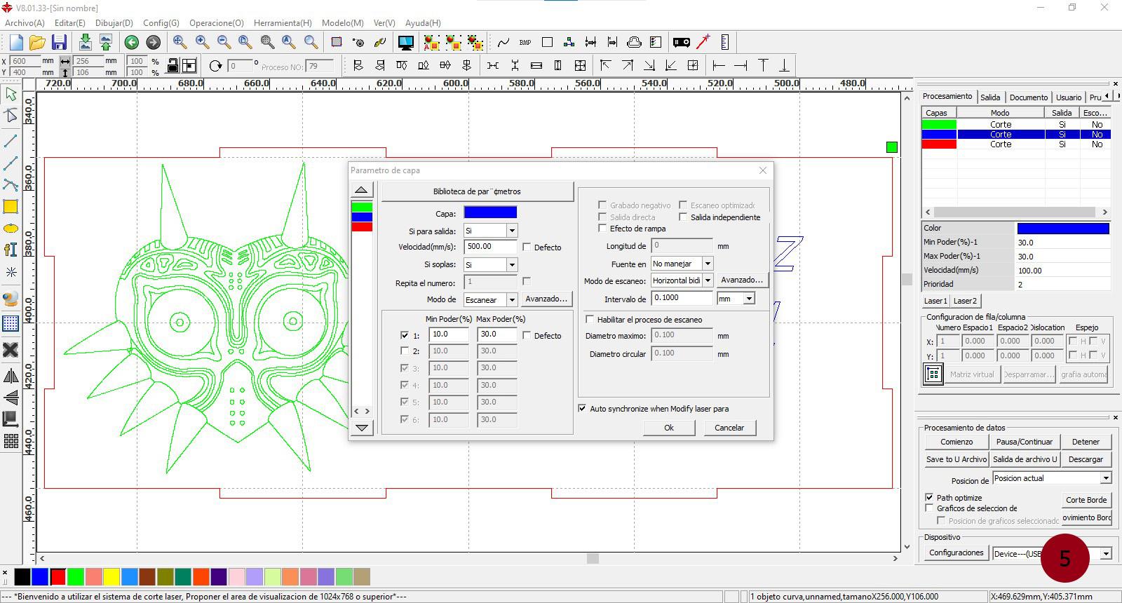Click blue Capa color swatch in dialog

coord(490,212)
